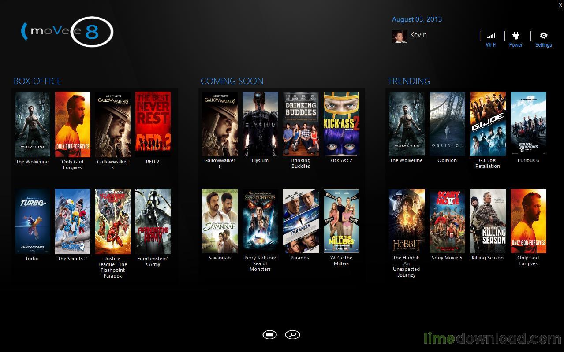Select the Oblivion movie poster
Viewport: 564px width, 352px height.
click(x=447, y=124)
